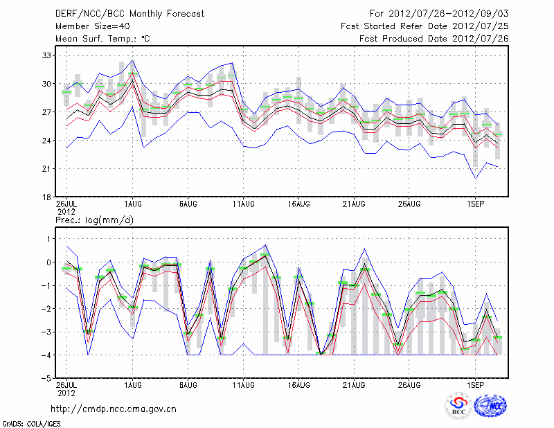The width and height of the screenshot is (554, 428).
Task: Click the 33 tick on temperature axis
Action: tap(47, 55)
